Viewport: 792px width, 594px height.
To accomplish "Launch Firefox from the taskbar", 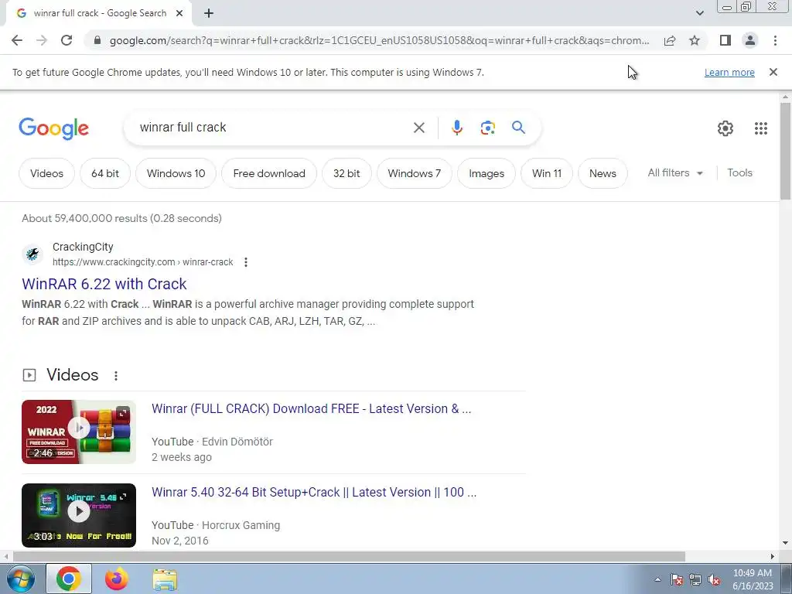I will (116, 579).
